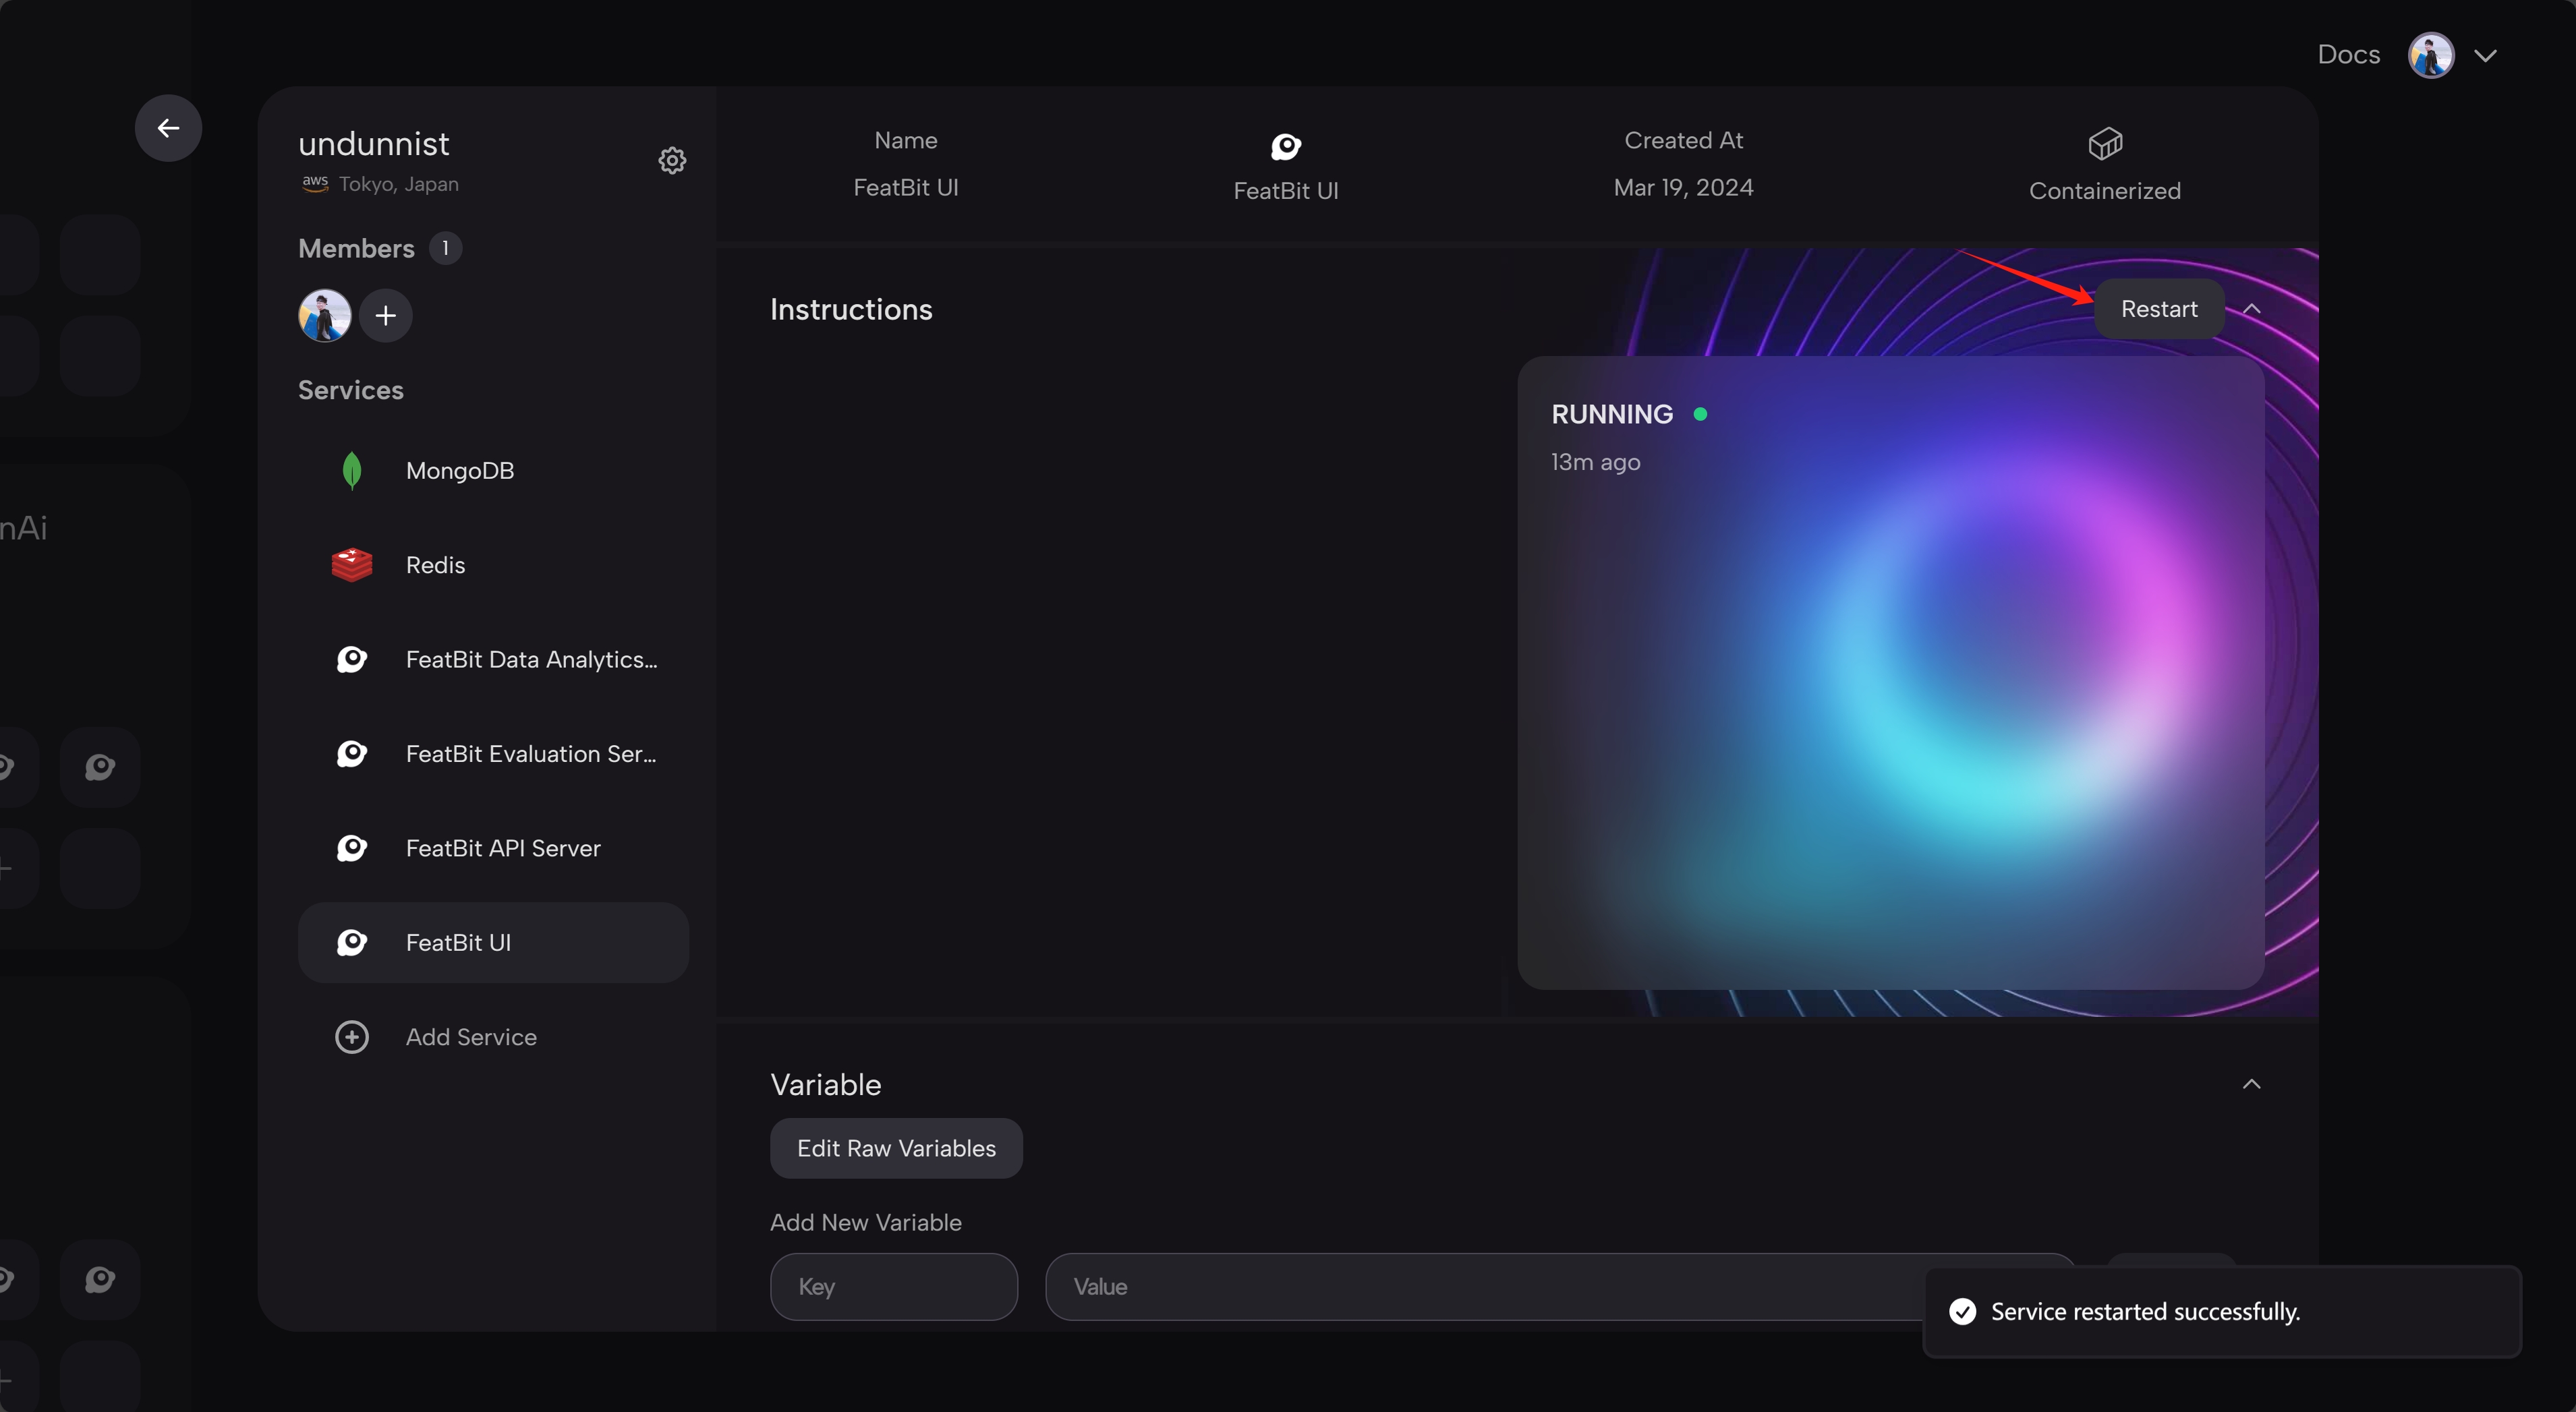The image size is (2576, 1412).
Task: Click the Redis cube icon
Action: 352,565
